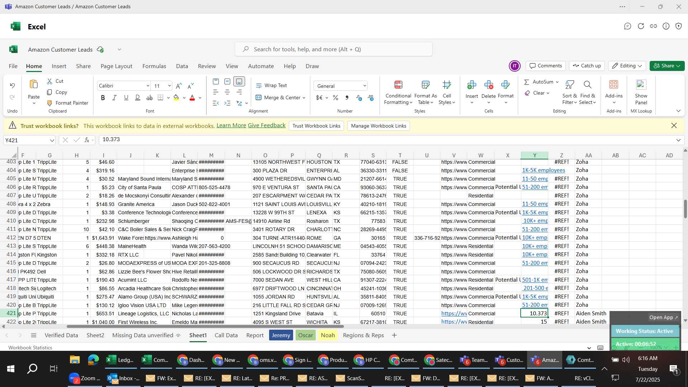Select column Y header
The height and width of the screenshot is (387, 688).
[x=534, y=155]
